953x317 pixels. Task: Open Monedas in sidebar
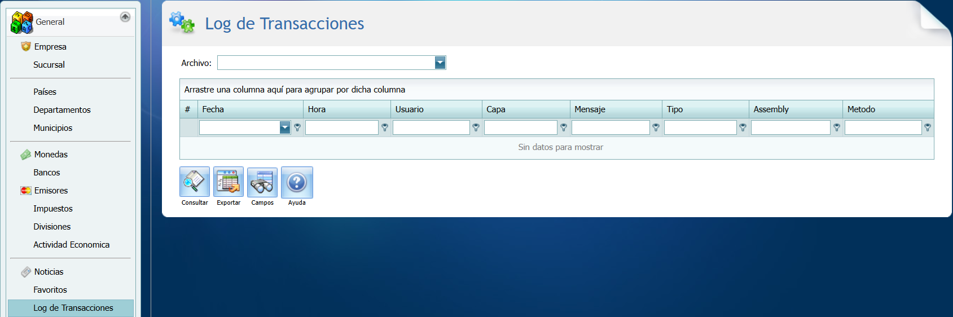click(x=51, y=155)
